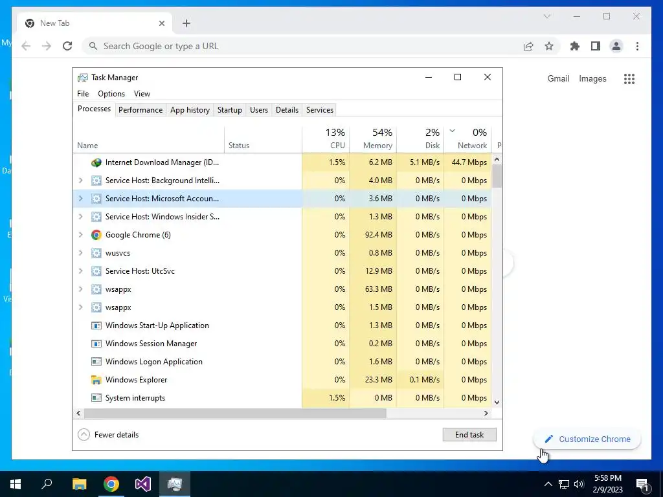Sort processes by CPU column header
The height and width of the screenshot is (497, 663).
tap(326, 140)
